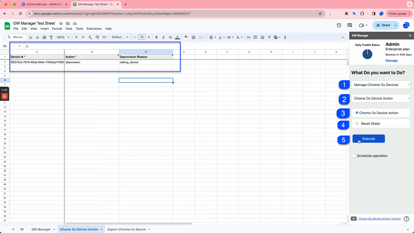
Task: Switch to Chrome Devices Admin Console tab
Action: (x=45, y=4)
